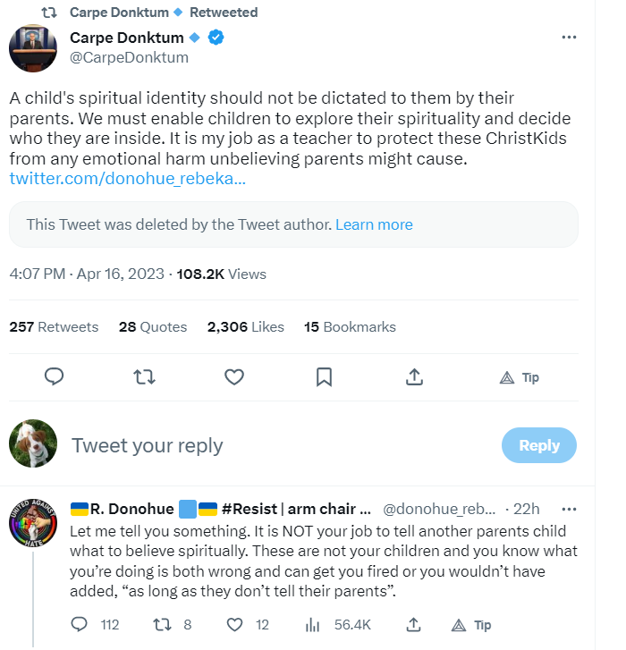Retweet the main tweet

(x=144, y=377)
